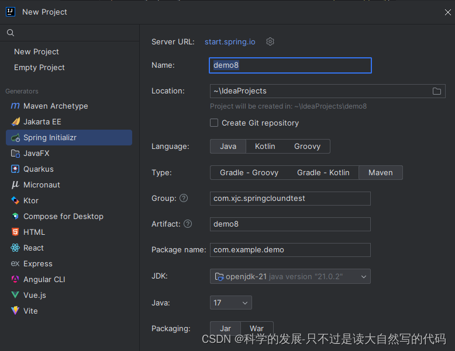
Task: Click the Quarkus generator icon
Action: [15, 169]
